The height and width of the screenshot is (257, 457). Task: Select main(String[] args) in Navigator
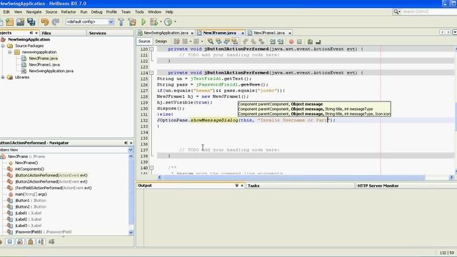[x=31, y=194]
